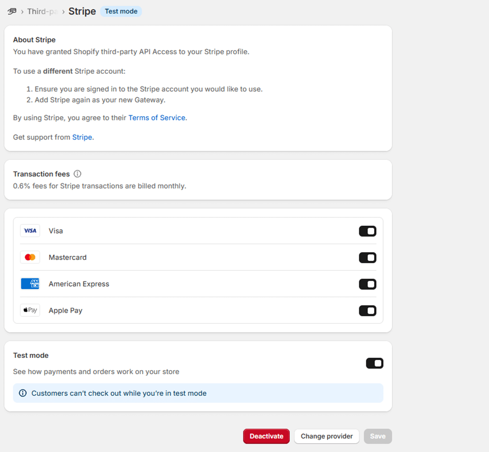Click the American Express logo icon
This screenshot has width=489, height=452.
pyautogui.click(x=30, y=284)
